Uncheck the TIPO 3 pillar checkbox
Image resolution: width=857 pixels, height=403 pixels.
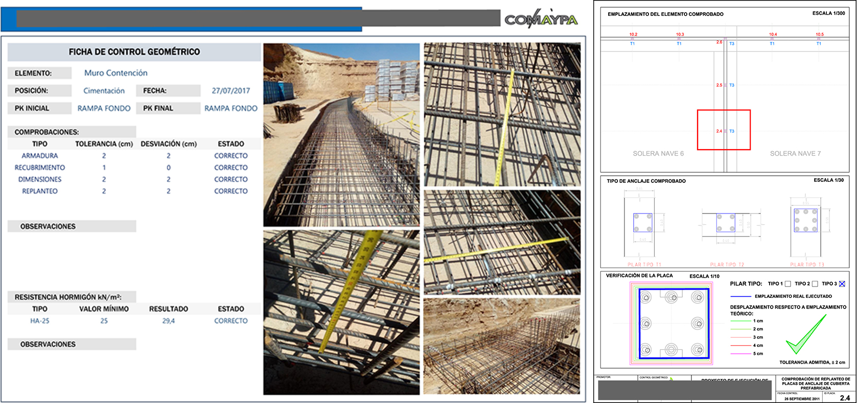pyautogui.click(x=842, y=284)
